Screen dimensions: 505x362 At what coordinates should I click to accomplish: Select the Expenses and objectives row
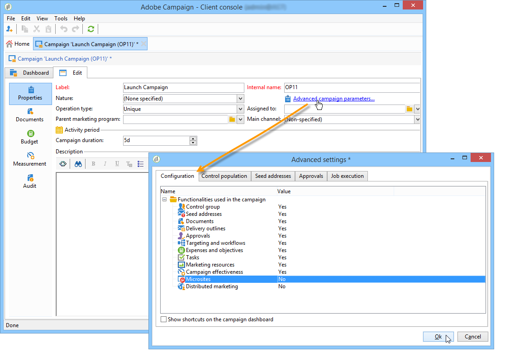[x=323, y=250]
